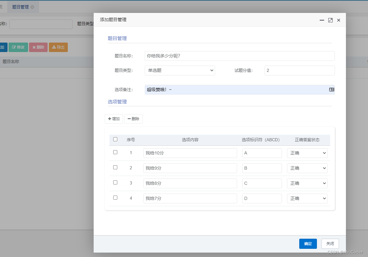Click contact card icon in 选项备注 field
Image resolution: width=368 pixels, height=257 pixels.
(331, 90)
